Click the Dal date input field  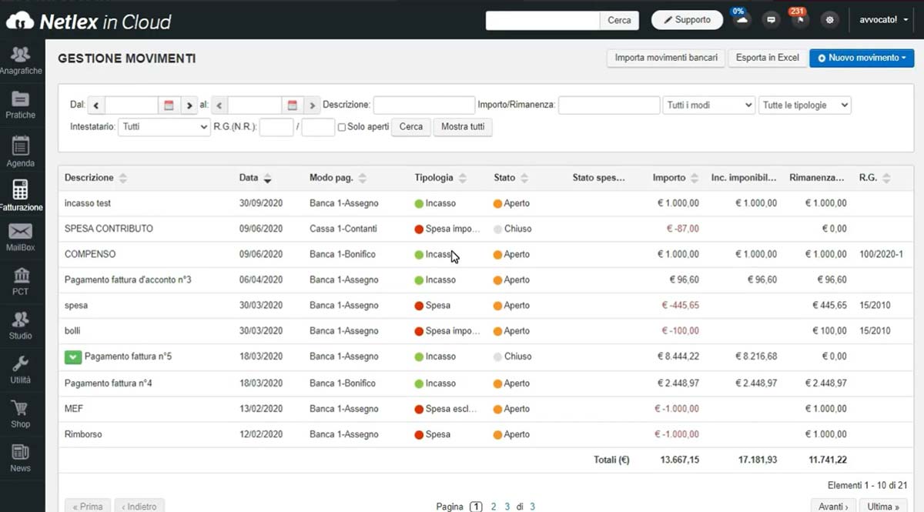(x=132, y=105)
